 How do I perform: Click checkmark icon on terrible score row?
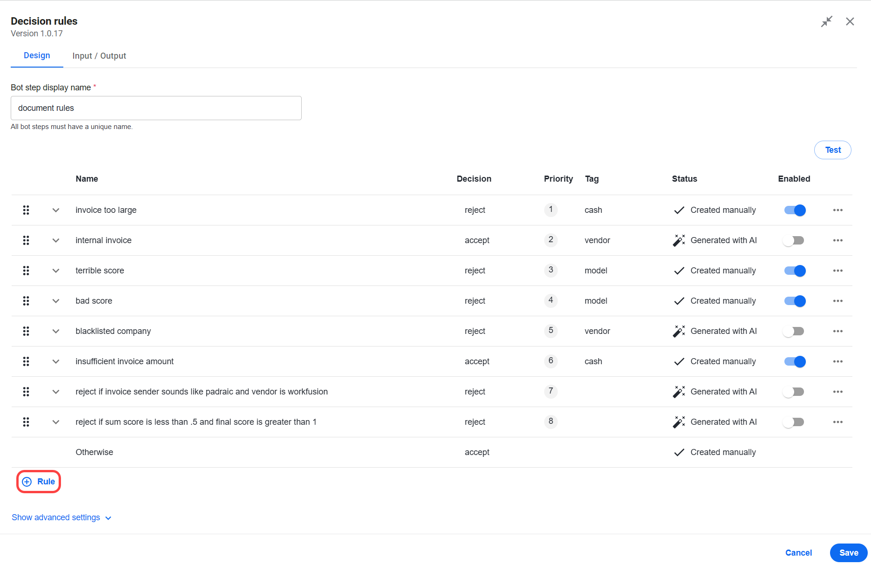pos(679,271)
